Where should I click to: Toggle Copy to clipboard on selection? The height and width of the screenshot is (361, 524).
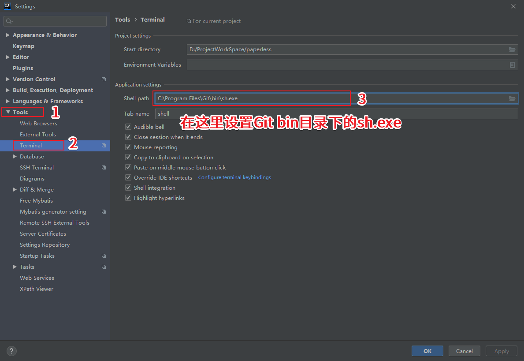(x=128, y=158)
